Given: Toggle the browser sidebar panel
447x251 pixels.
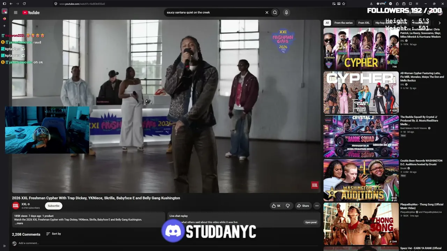Looking at the screenshot, I should coord(4,4).
